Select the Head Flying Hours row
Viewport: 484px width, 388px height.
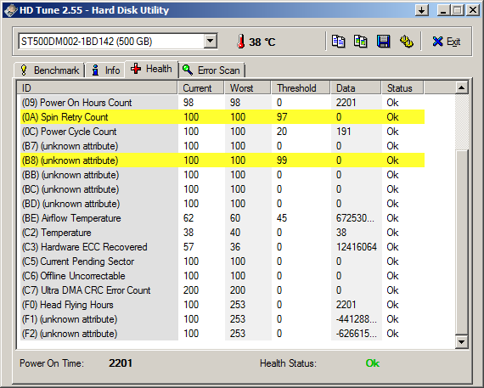(x=222, y=305)
